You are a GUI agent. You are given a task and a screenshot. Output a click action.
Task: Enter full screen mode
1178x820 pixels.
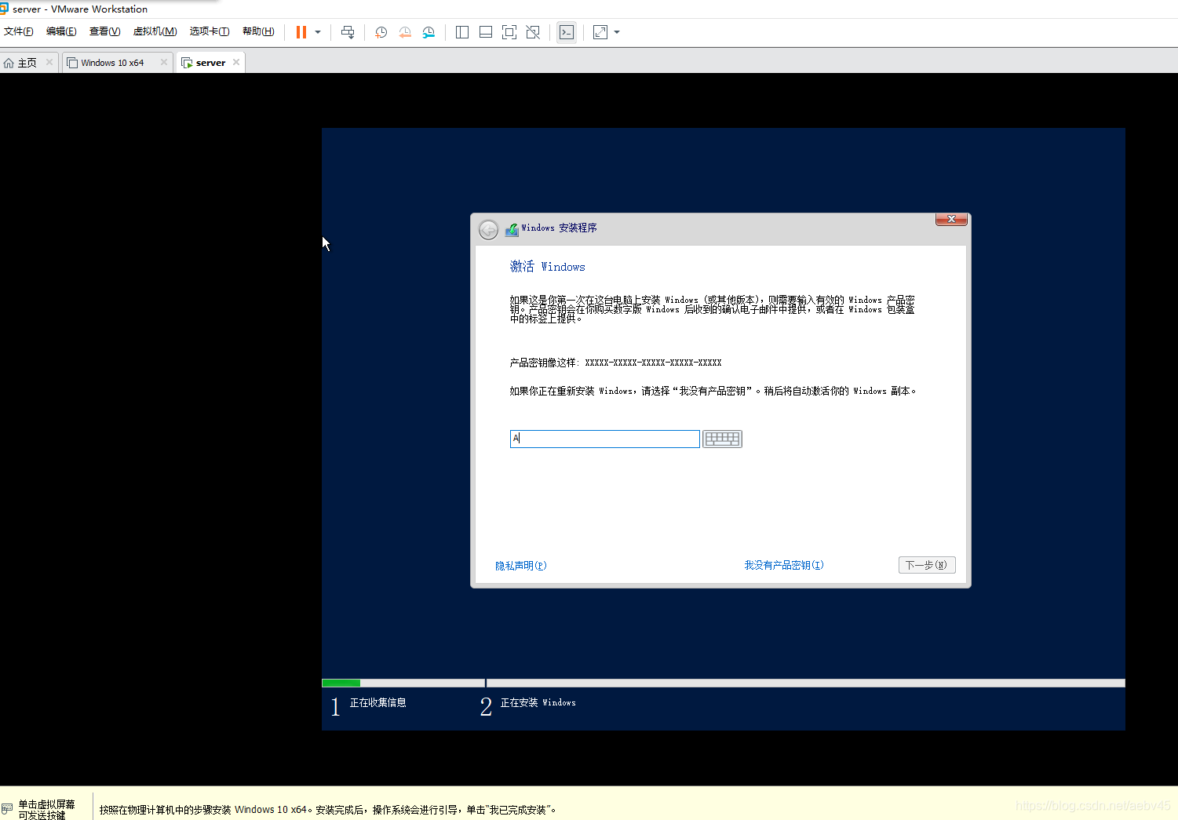(509, 32)
